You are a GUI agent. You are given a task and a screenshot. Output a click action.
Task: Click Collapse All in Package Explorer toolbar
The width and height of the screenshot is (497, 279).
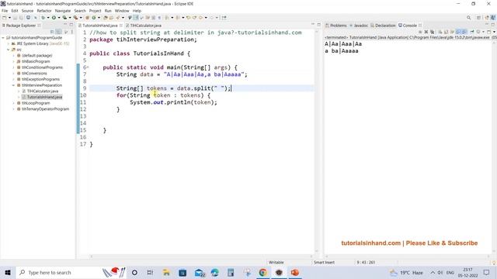coord(52,32)
